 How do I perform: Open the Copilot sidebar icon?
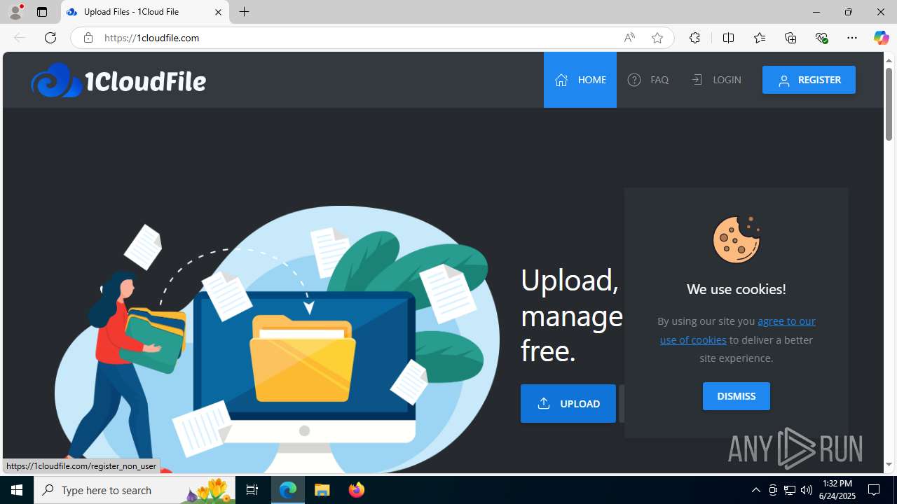[x=881, y=38]
